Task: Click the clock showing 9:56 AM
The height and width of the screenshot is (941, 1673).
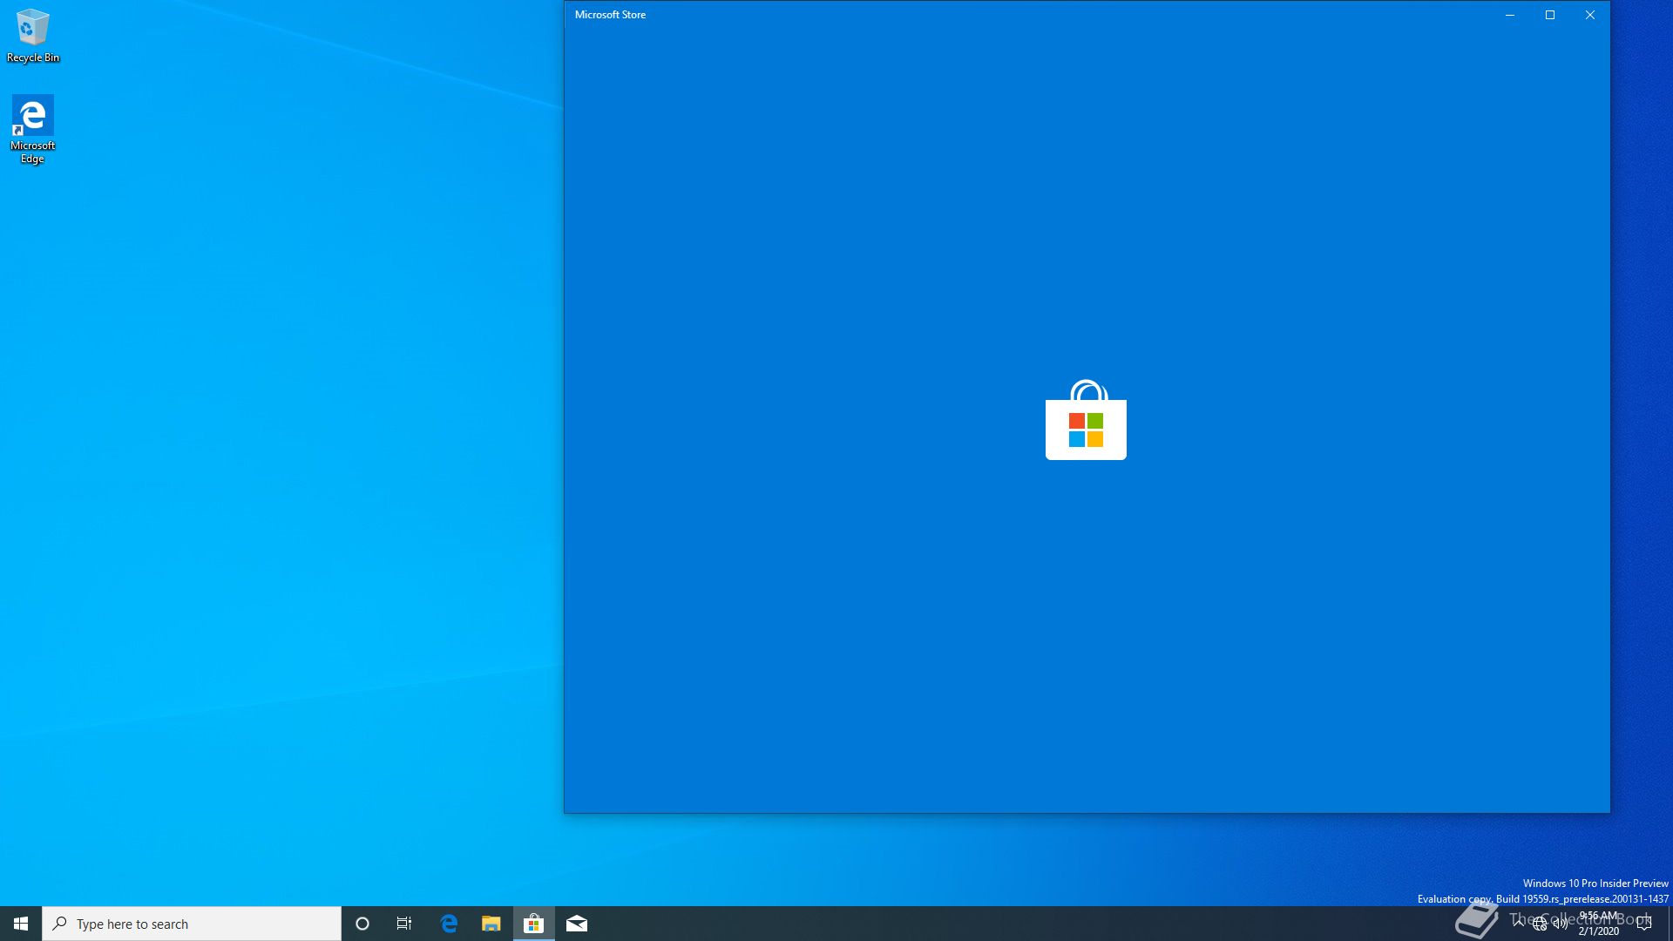Action: click(x=1599, y=924)
